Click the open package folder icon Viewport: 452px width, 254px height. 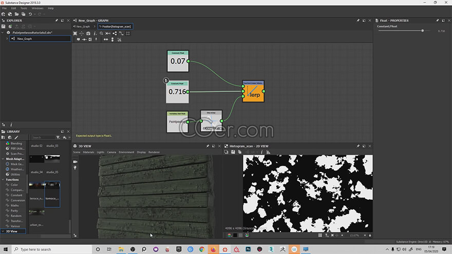pyautogui.click(x=16, y=14)
